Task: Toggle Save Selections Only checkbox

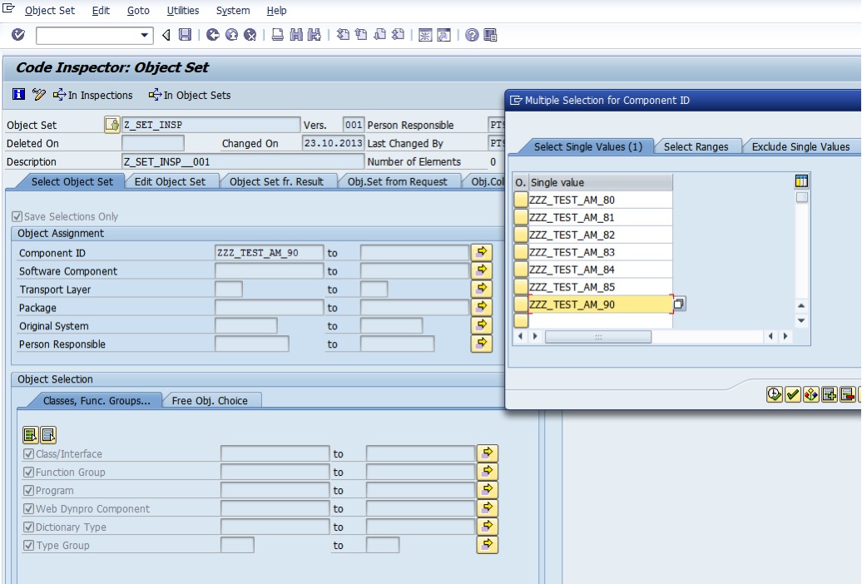Action: [x=17, y=216]
